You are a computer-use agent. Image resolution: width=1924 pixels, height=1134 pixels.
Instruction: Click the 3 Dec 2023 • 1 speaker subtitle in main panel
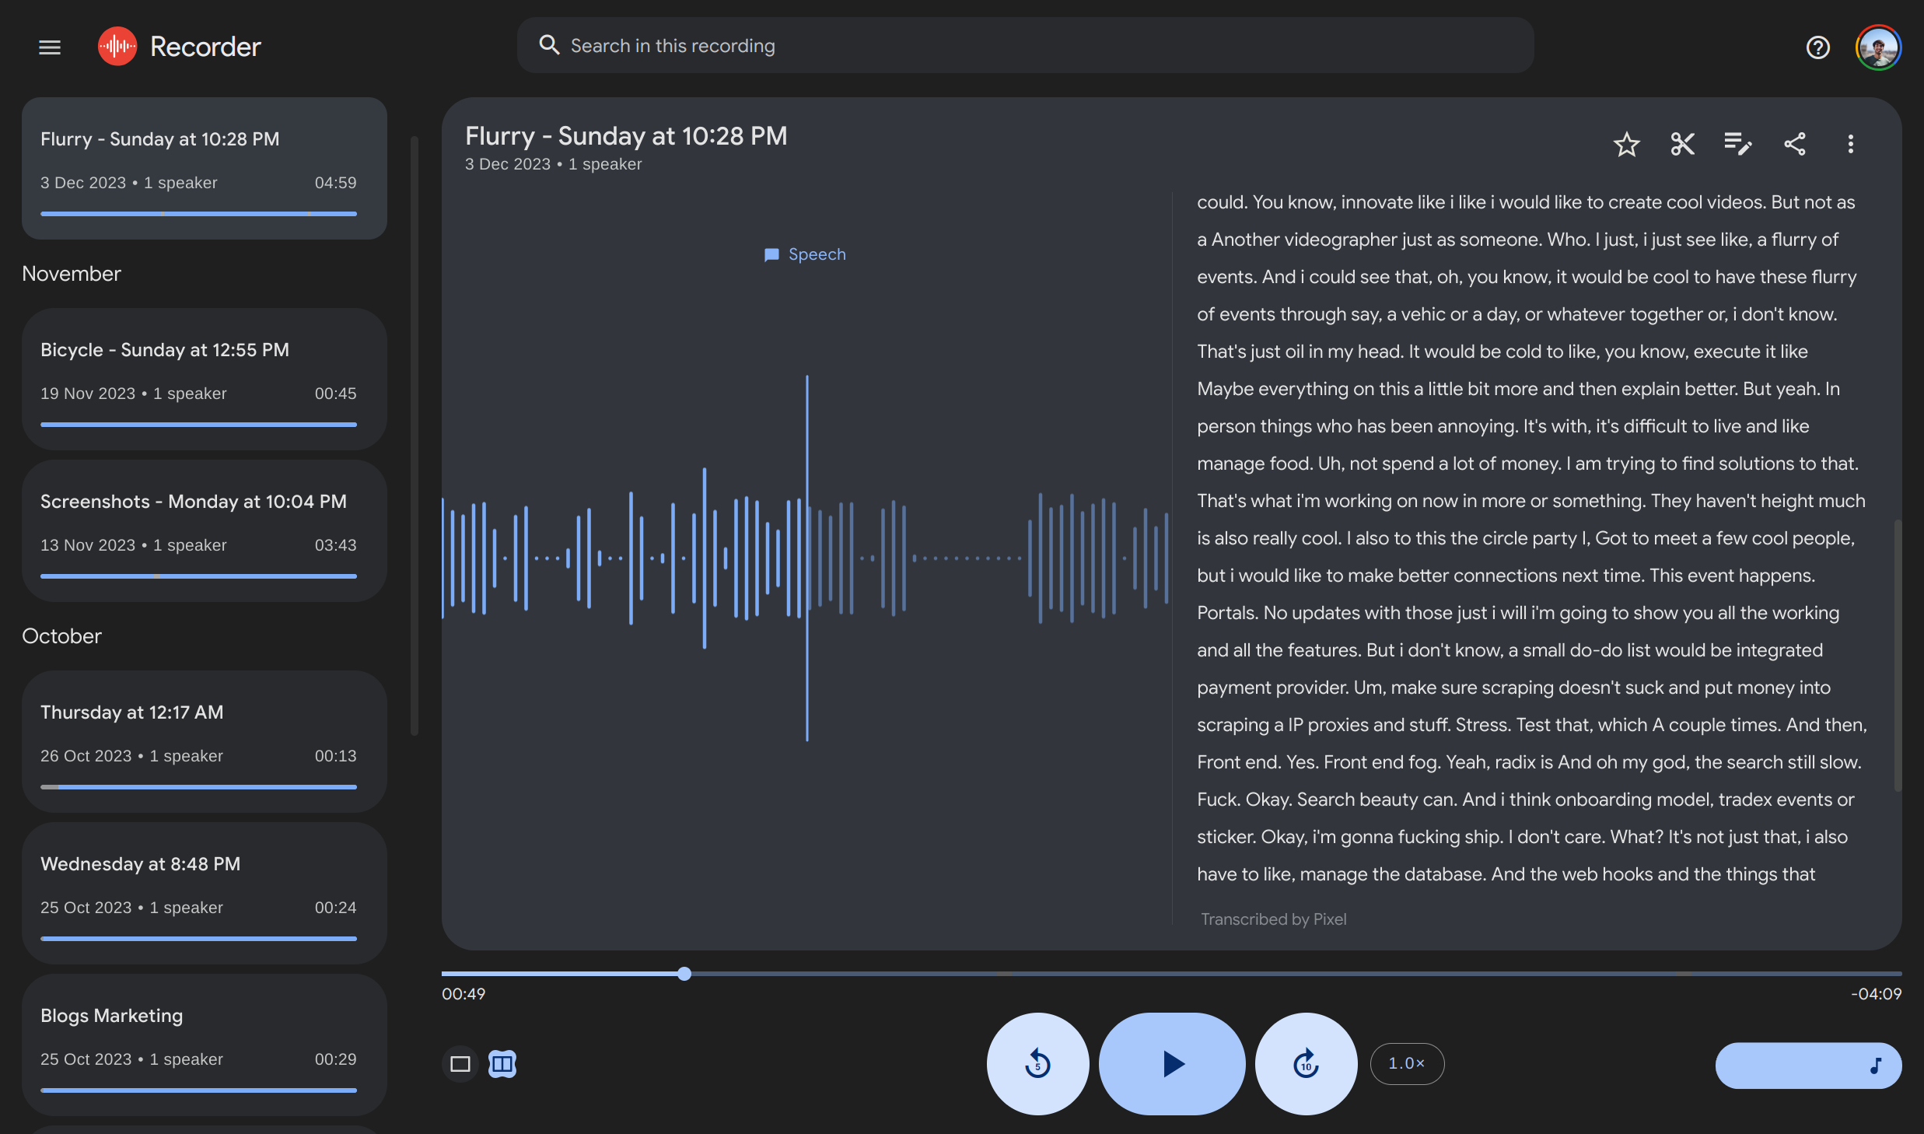[553, 164]
